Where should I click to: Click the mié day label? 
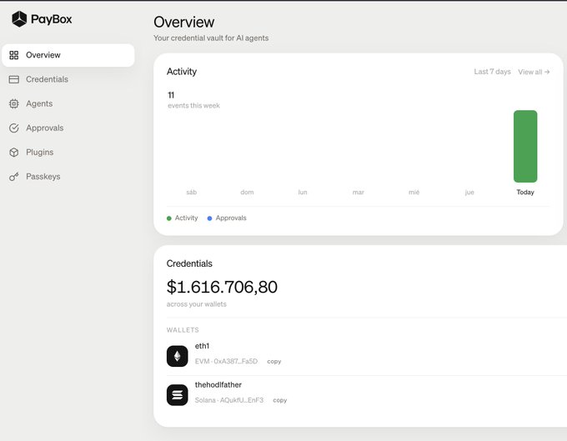[414, 193]
